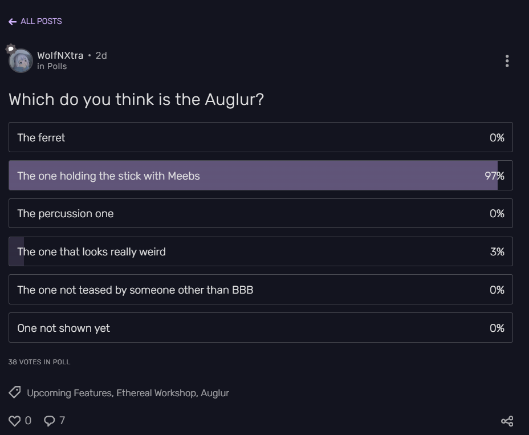Click WolfNXtra's profile avatar
529x435 pixels.
pyautogui.click(x=21, y=61)
